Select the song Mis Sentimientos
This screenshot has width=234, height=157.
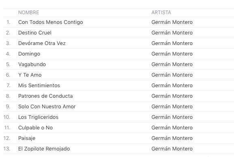[x=39, y=85]
